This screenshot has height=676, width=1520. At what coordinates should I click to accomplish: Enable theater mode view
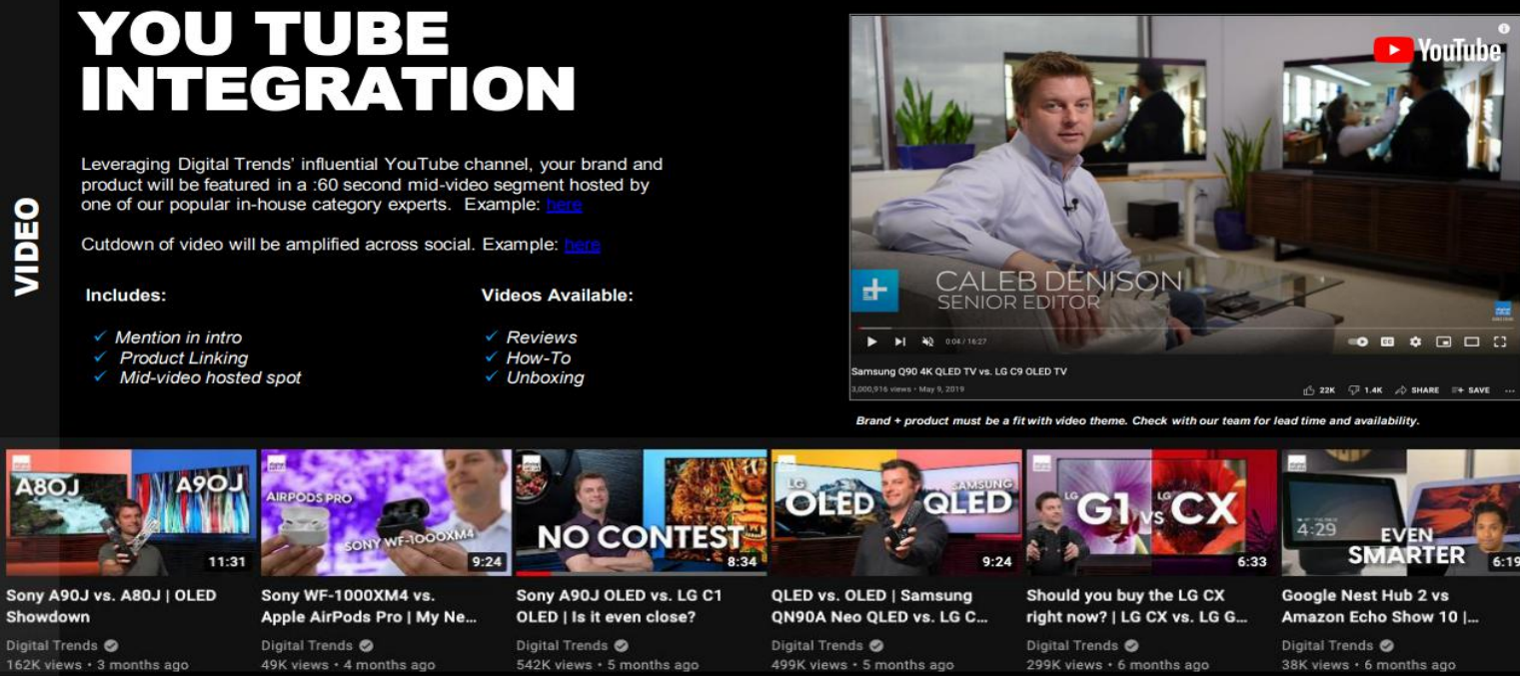1471,341
